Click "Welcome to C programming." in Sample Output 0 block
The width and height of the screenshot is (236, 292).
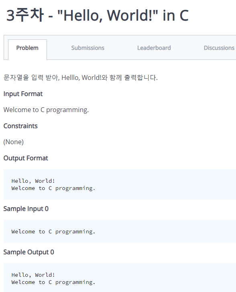pos(53,282)
